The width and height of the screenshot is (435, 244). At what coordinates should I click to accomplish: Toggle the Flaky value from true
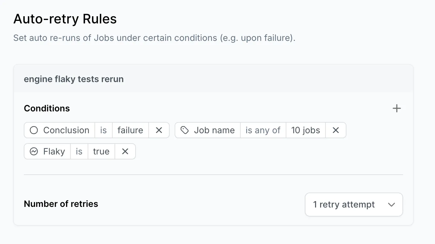click(x=101, y=151)
